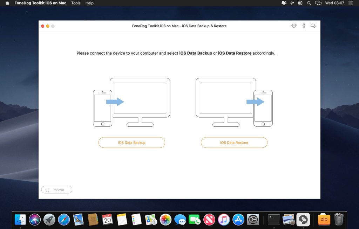Open System Preferences from the Dock
The image size is (359, 229).
coord(253,220)
